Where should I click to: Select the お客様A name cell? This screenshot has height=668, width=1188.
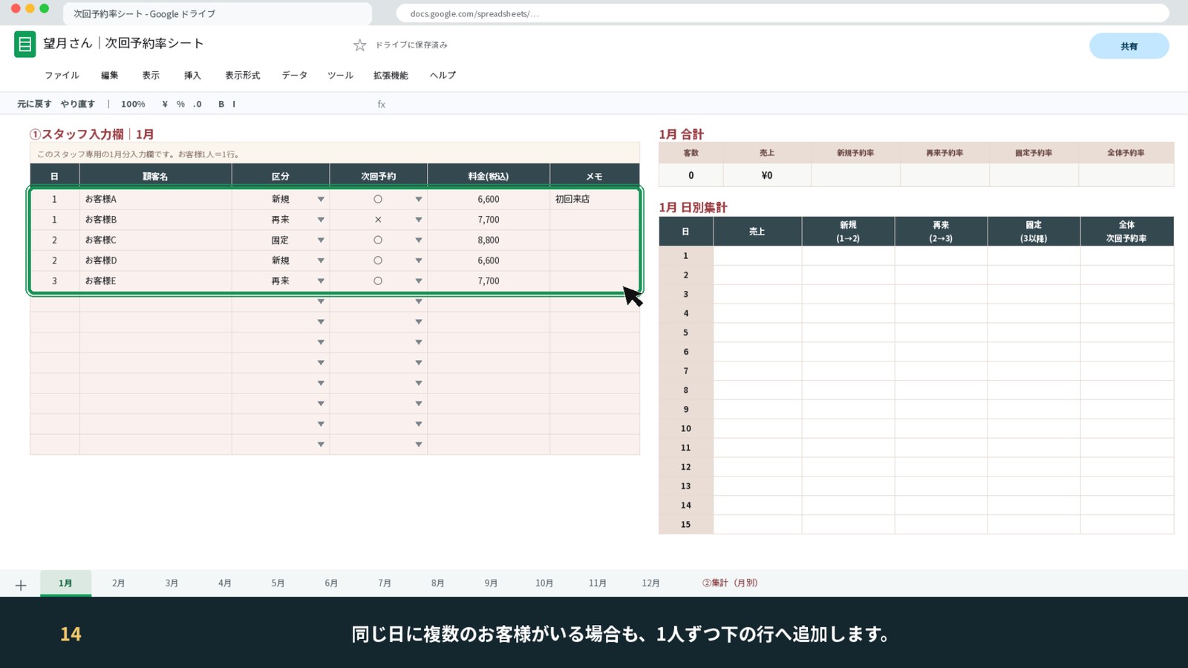(155, 200)
